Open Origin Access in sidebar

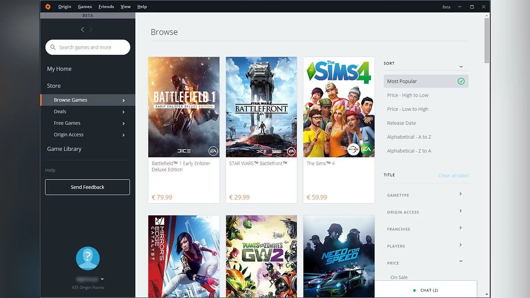pyautogui.click(x=68, y=135)
